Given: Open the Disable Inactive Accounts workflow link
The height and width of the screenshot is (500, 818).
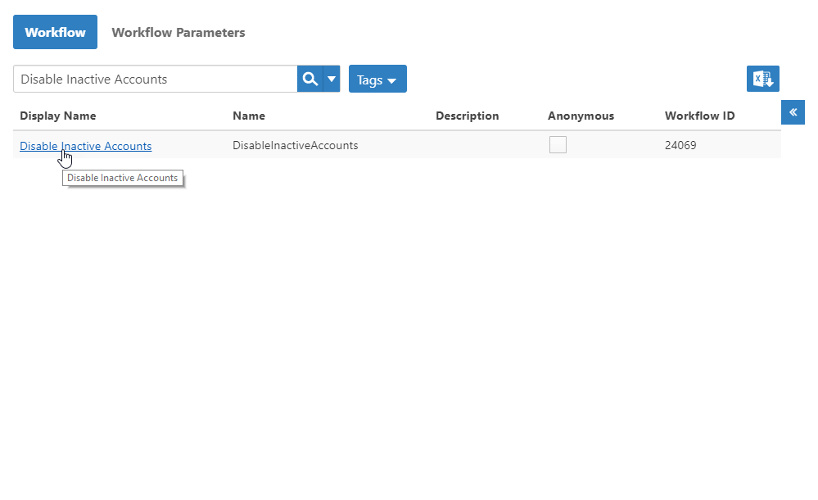Looking at the screenshot, I should 85,145.
